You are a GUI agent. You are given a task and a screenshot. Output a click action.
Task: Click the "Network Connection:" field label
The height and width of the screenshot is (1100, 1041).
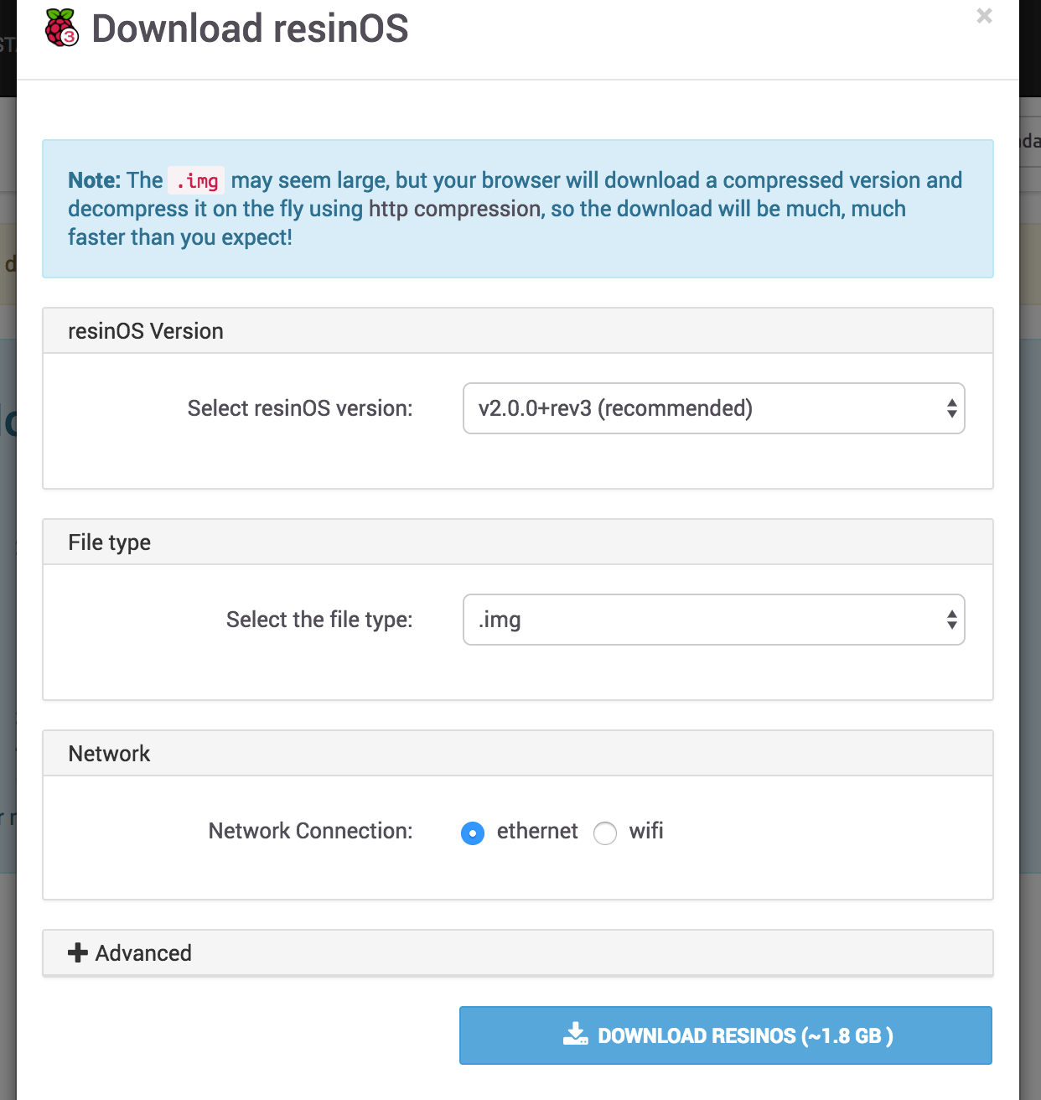pos(310,831)
